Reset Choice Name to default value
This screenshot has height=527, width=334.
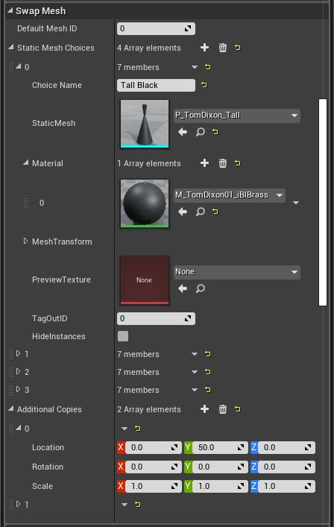[204, 85]
